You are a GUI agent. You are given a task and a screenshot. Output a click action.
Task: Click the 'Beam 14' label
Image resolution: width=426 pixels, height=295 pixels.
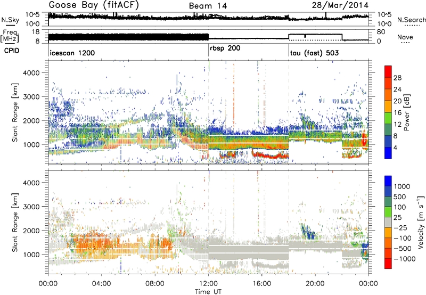pos(208,6)
